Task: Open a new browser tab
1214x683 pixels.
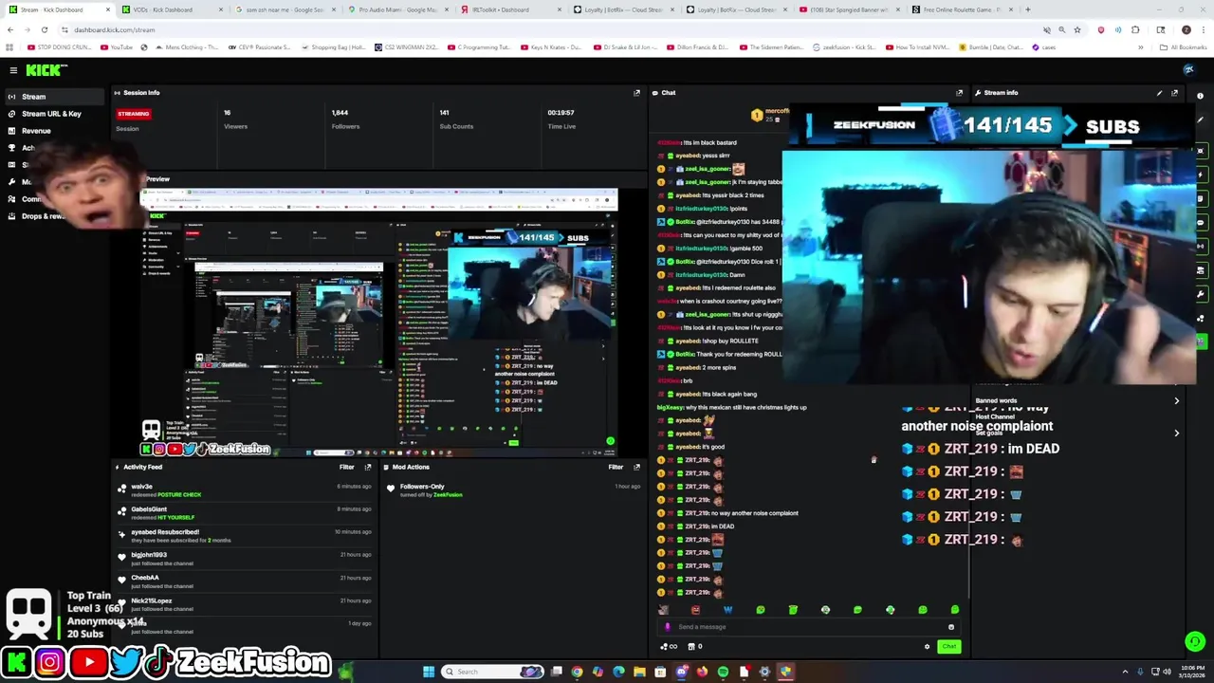Action: pyautogui.click(x=1027, y=9)
